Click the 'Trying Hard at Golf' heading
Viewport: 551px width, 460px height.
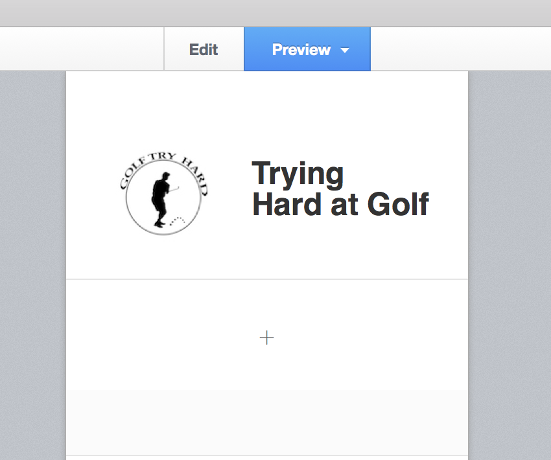click(x=340, y=189)
